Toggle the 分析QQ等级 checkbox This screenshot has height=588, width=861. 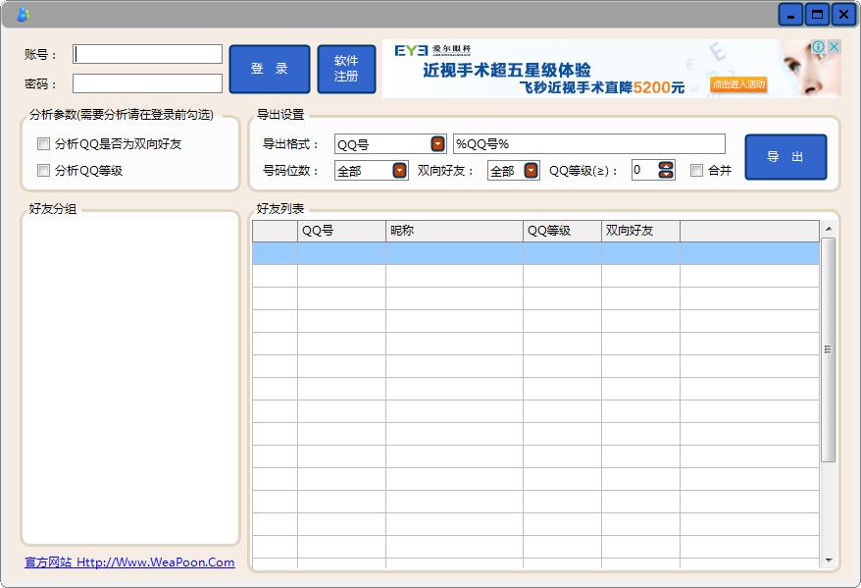43,171
